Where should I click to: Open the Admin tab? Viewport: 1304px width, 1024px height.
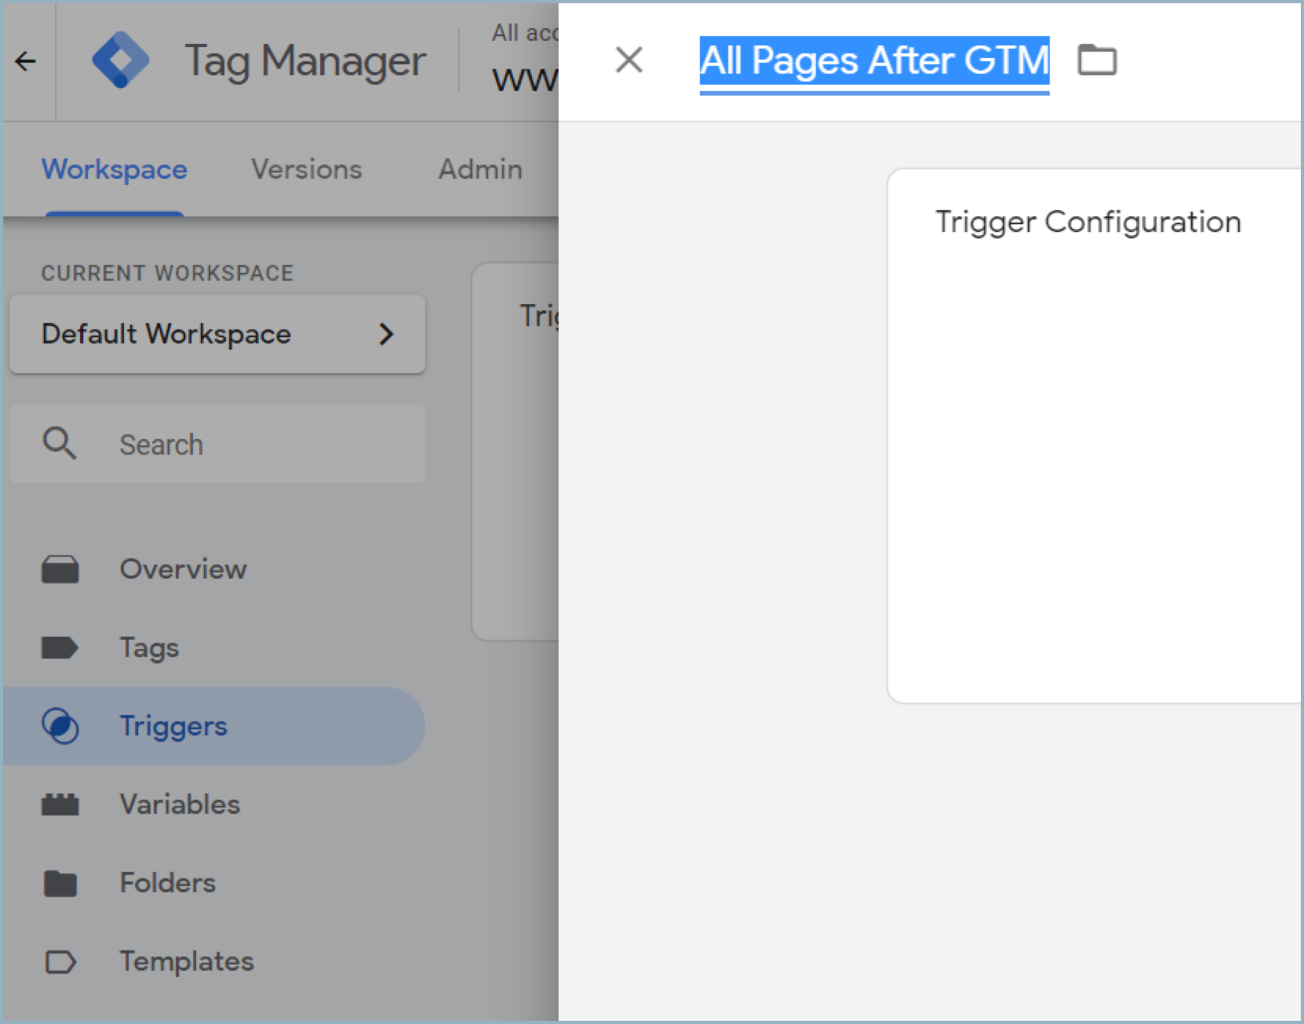coord(480,169)
